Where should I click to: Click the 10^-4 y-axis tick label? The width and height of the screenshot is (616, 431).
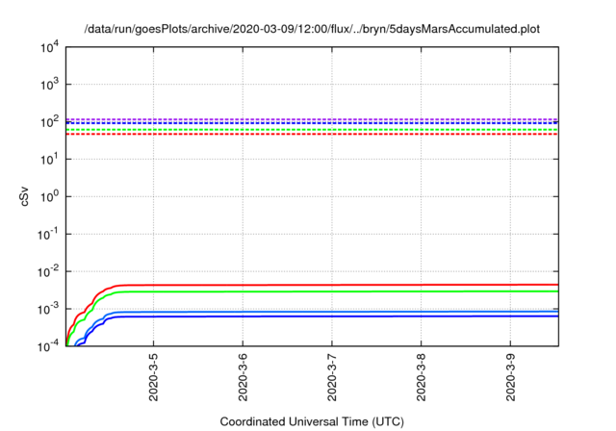(48, 345)
